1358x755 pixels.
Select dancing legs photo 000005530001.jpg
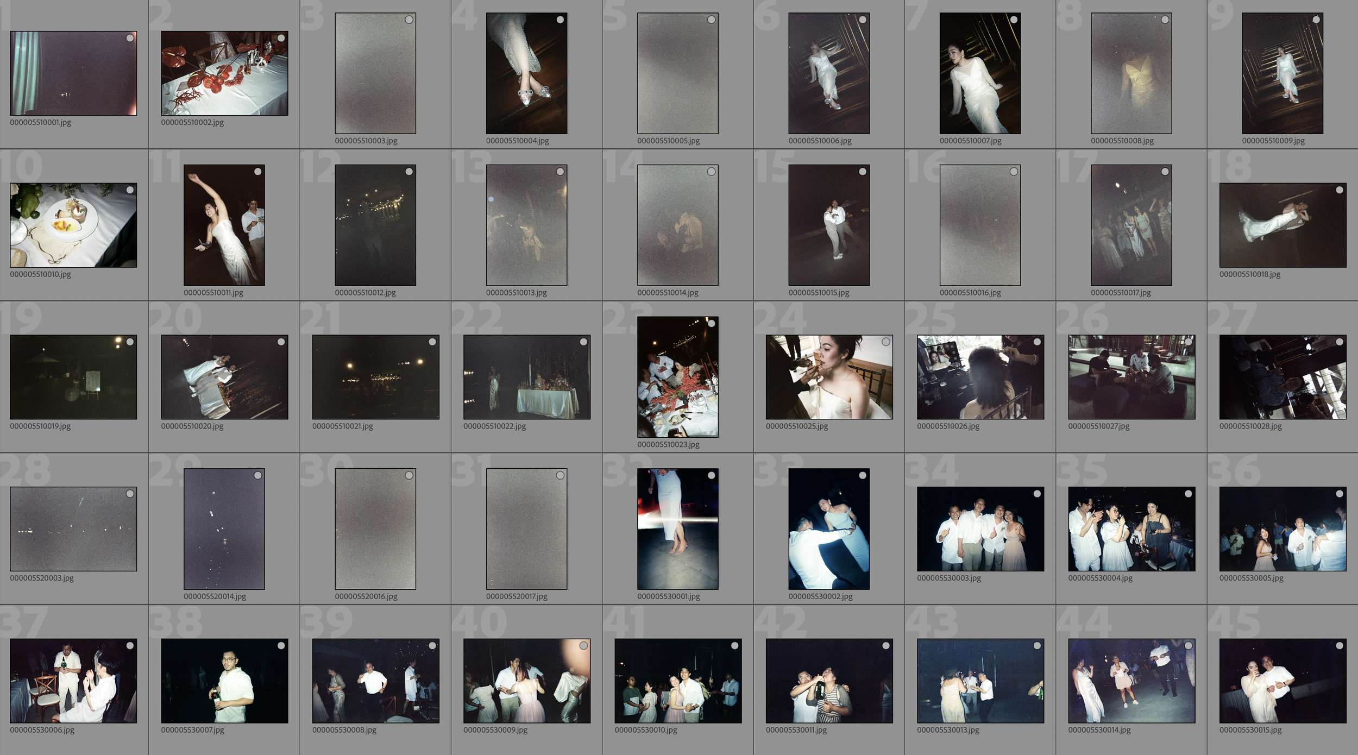pos(677,529)
